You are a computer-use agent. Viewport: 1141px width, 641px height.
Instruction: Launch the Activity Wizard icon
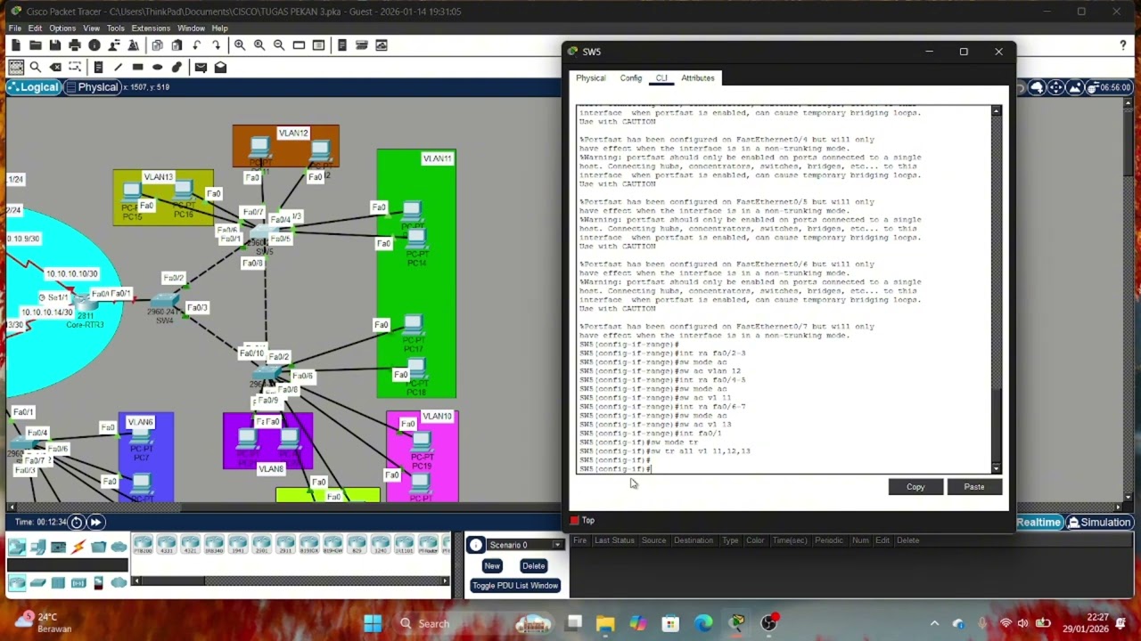pyautogui.click(x=114, y=45)
